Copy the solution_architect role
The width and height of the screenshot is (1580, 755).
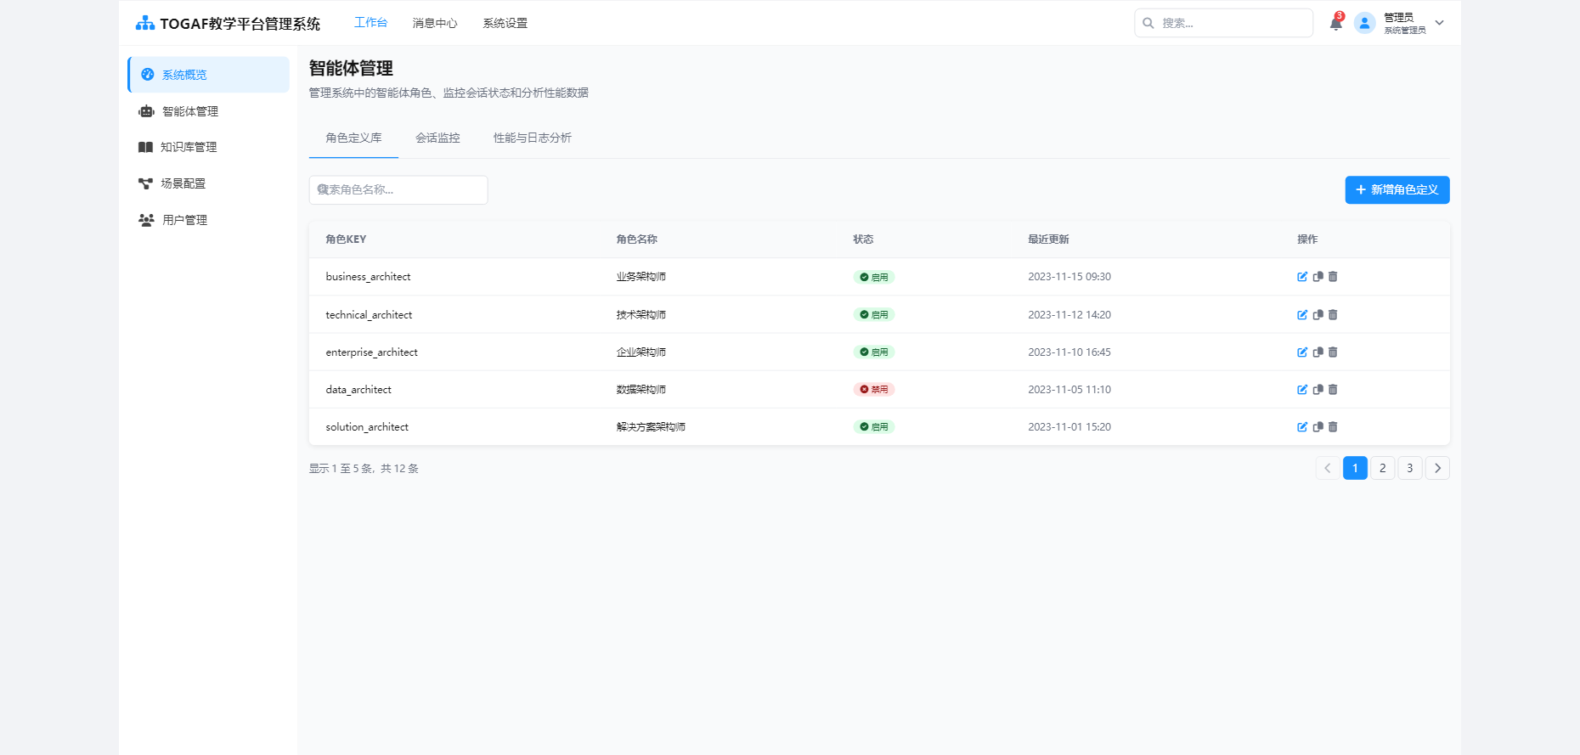1318,427
